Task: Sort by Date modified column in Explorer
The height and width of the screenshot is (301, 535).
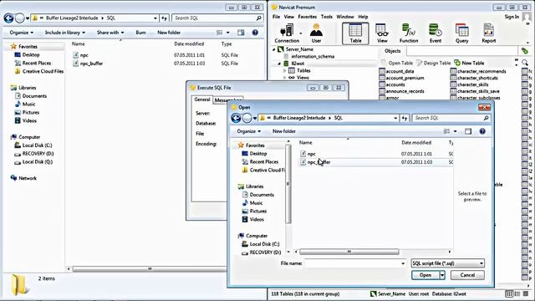Action: click(189, 44)
